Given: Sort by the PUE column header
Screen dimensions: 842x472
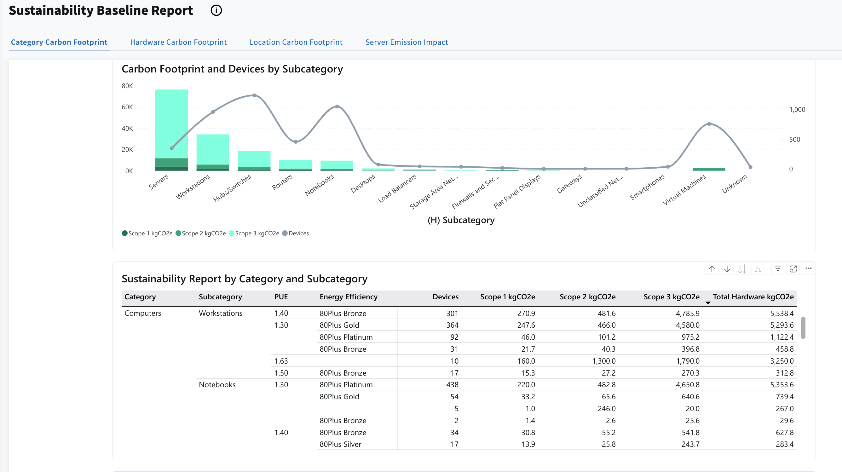Looking at the screenshot, I should [281, 297].
